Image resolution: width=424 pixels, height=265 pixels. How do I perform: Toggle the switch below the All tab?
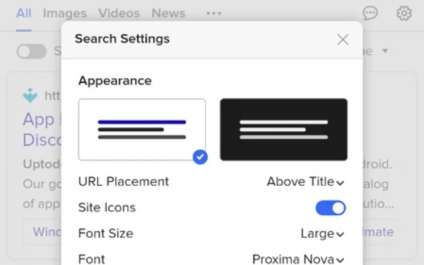[x=31, y=51]
